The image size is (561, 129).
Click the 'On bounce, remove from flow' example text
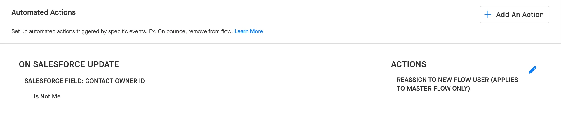195,31
